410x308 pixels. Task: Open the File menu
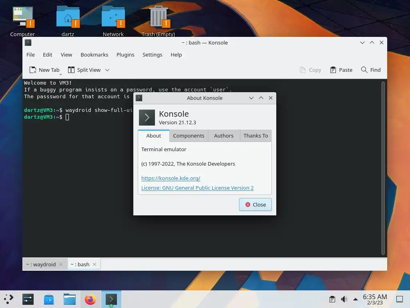coord(30,55)
